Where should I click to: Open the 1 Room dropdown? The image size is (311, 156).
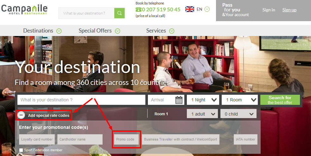coord(240,100)
